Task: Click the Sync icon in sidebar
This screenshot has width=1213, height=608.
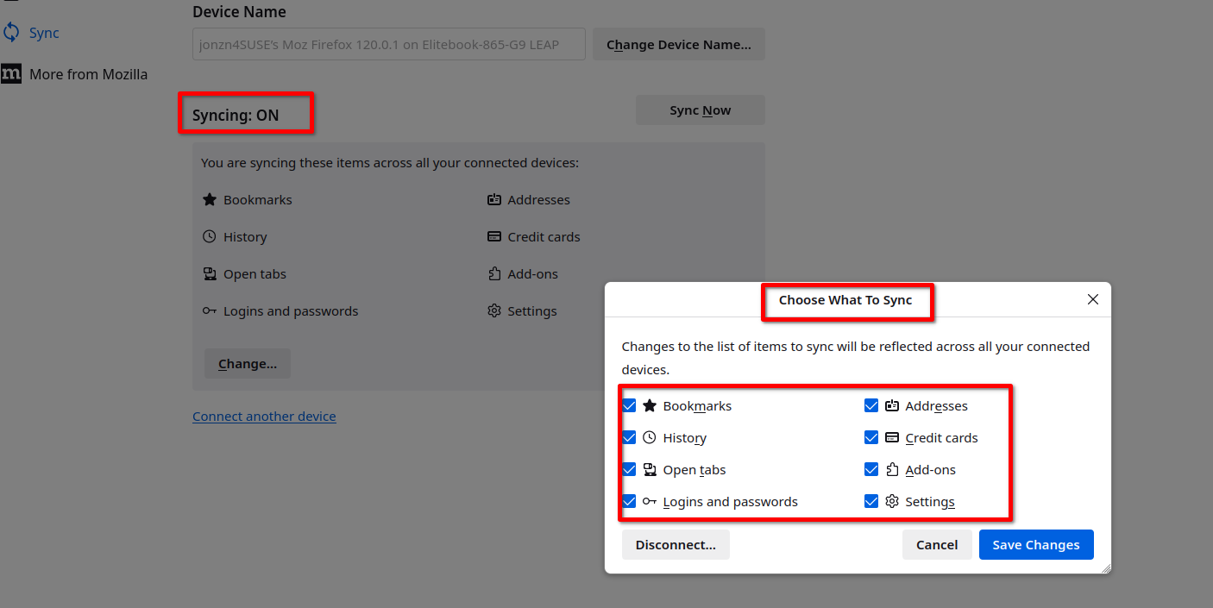Action: click(11, 33)
